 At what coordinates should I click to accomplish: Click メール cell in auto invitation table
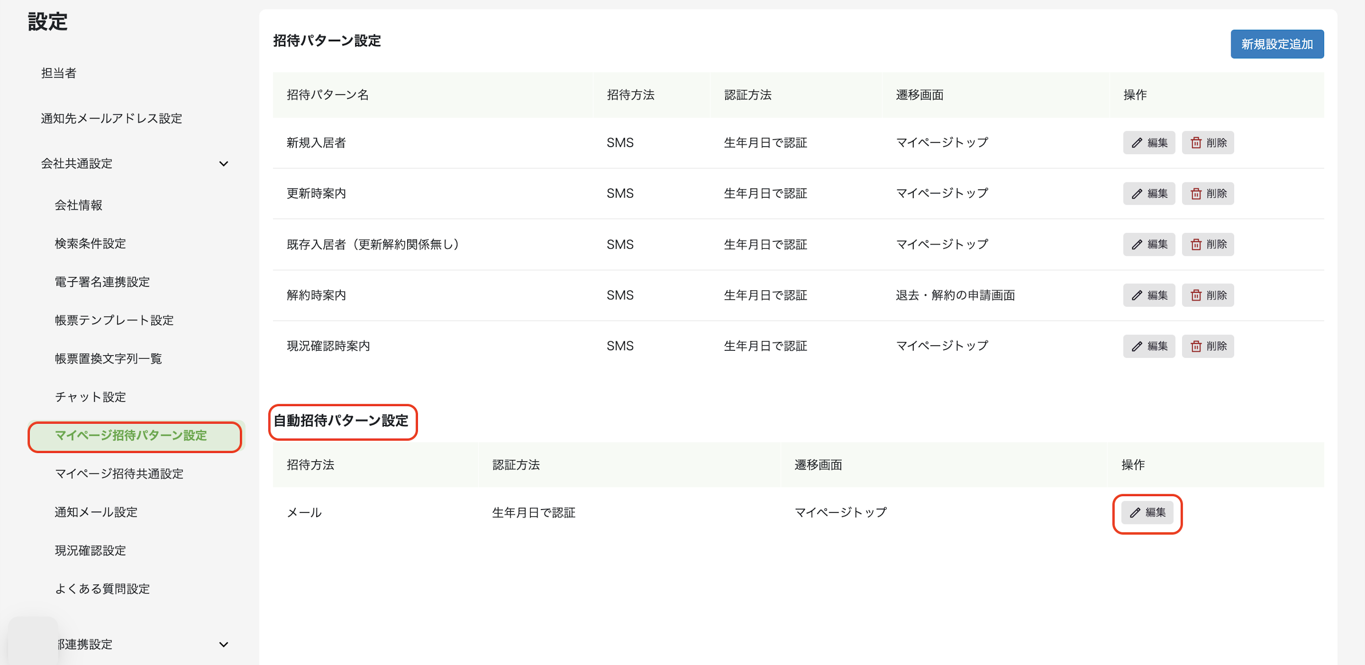pyautogui.click(x=304, y=512)
